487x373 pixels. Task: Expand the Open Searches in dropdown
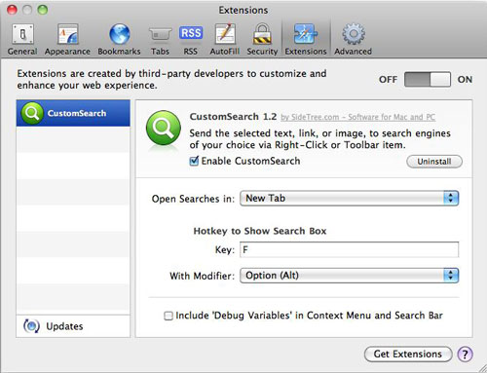click(x=349, y=199)
